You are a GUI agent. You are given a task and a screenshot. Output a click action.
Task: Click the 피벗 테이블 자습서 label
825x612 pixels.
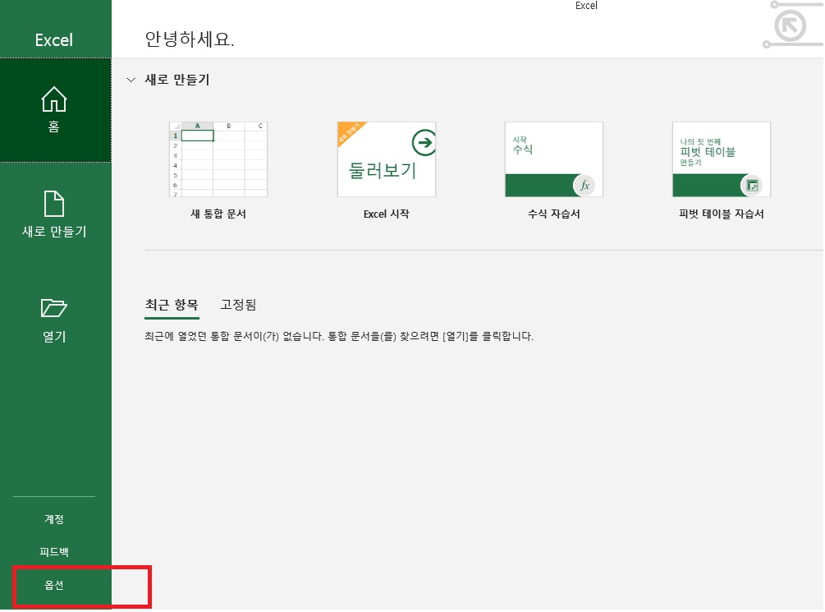(x=722, y=214)
